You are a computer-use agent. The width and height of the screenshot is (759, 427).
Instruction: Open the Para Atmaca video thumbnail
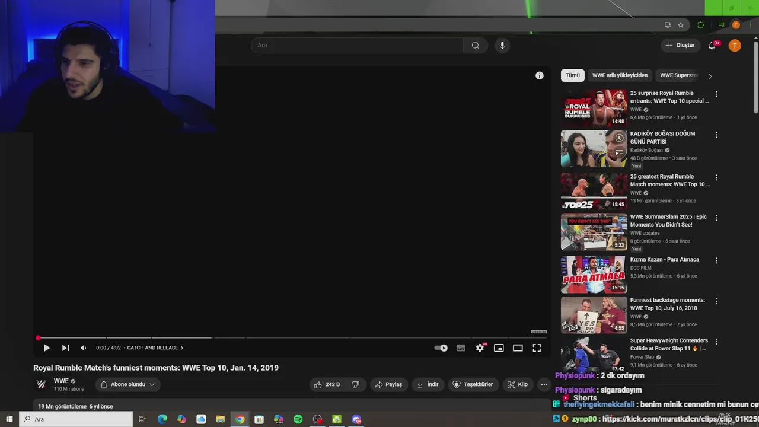click(594, 275)
